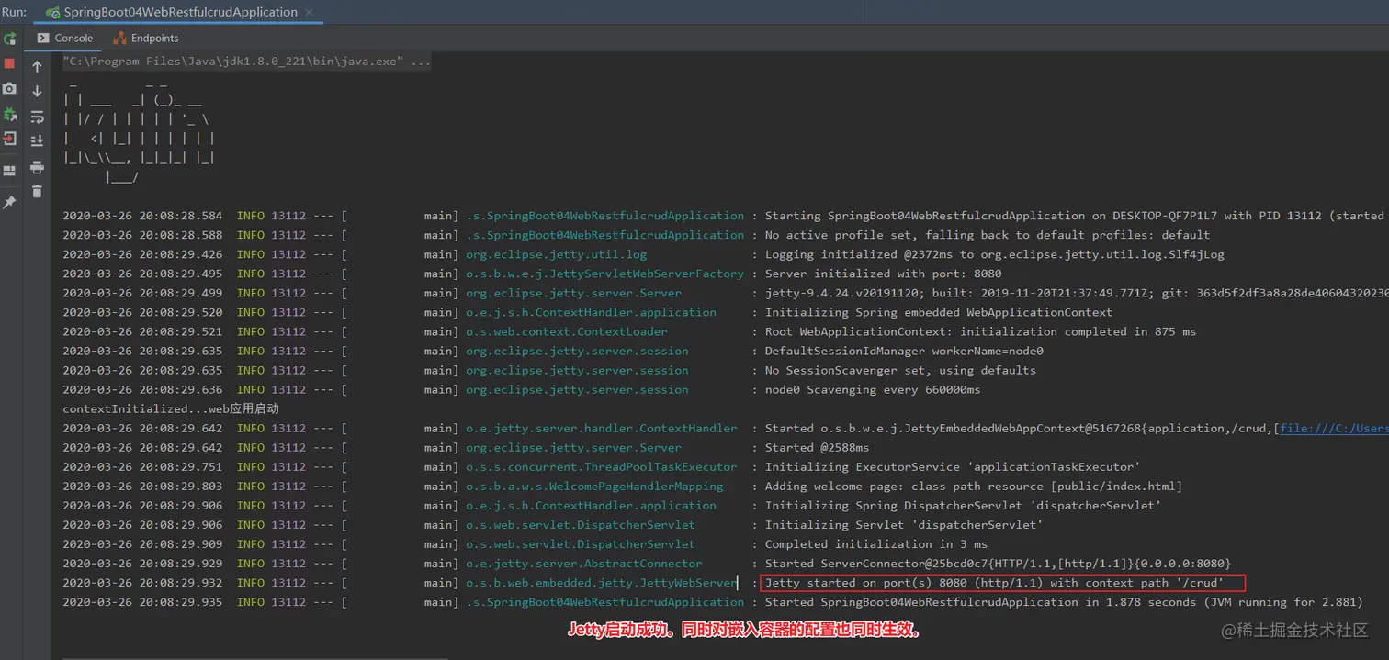Screen dimensions: 1389x660
Task: Click 'Starting SpringBoot04WebRestfulcrudApplication on DESKTOP-QF7P1L7' message
Action: (x=1074, y=216)
